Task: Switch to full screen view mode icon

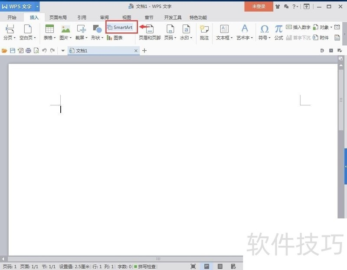Action: tap(193, 266)
